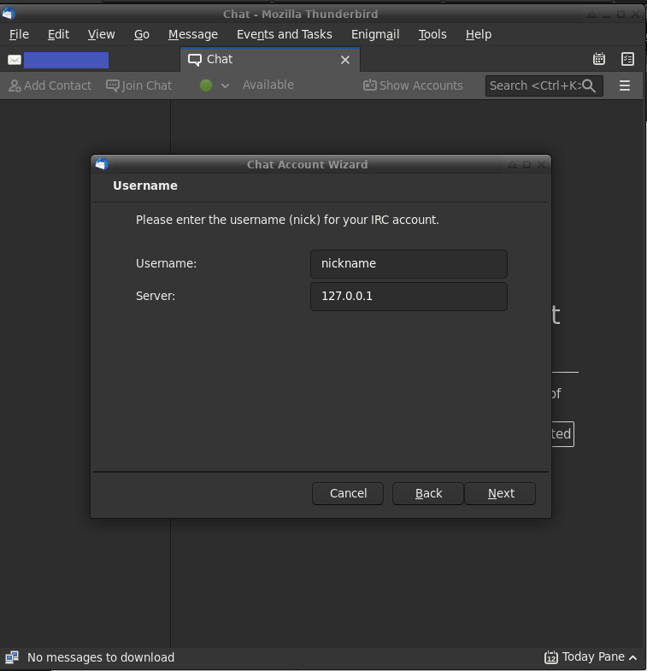
Task: Toggle the Today Pane expander
Action: click(x=632, y=657)
